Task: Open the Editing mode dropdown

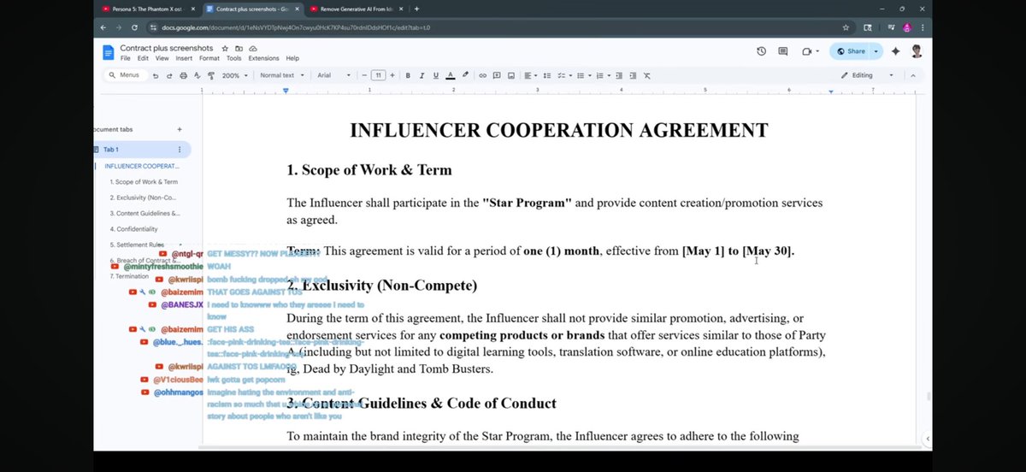Action: (867, 75)
